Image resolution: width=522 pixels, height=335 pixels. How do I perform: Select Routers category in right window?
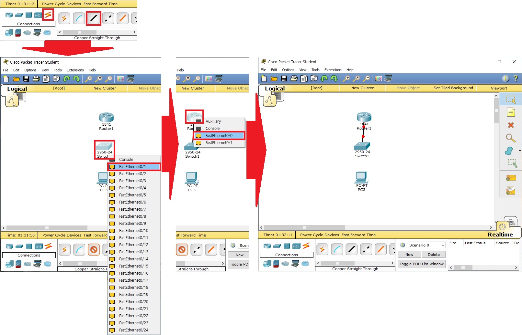267,246
